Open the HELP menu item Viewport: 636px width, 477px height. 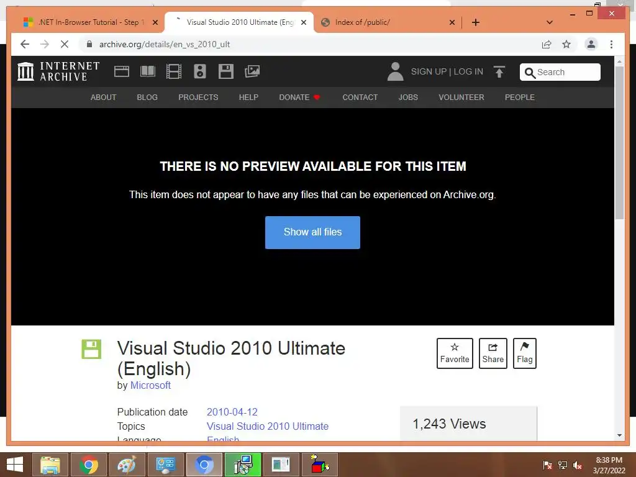tap(248, 98)
